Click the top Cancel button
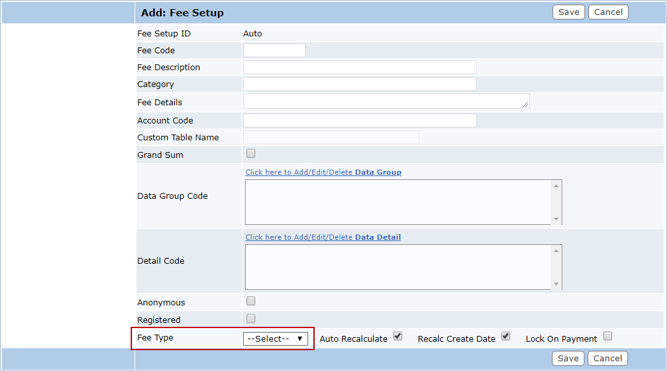 tap(608, 12)
